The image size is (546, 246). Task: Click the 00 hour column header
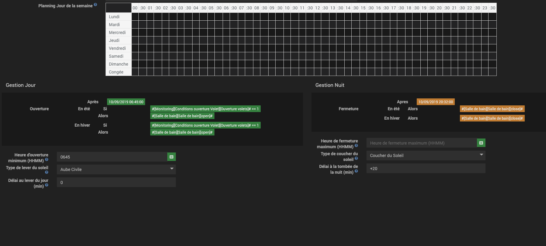point(135,8)
